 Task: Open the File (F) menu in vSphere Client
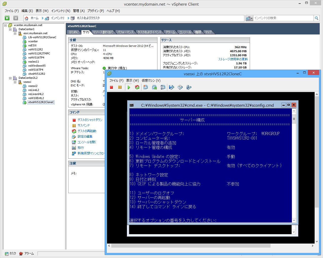coord(12,11)
